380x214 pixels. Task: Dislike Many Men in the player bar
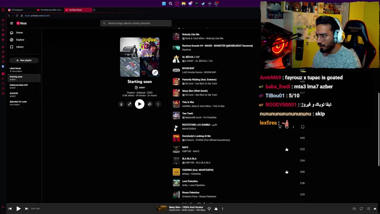[x=209, y=209]
